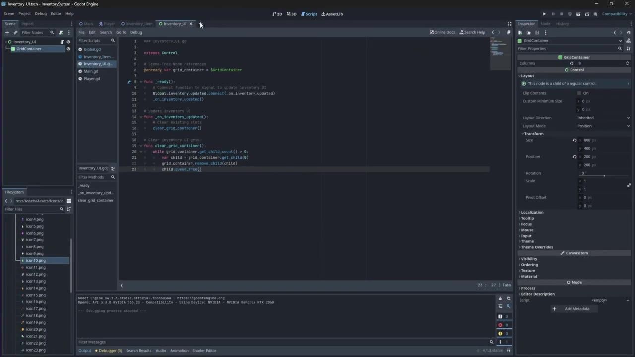This screenshot has width=635, height=357.
Task: Click the create new resource icon in Inspector
Action: pyautogui.click(x=520, y=32)
